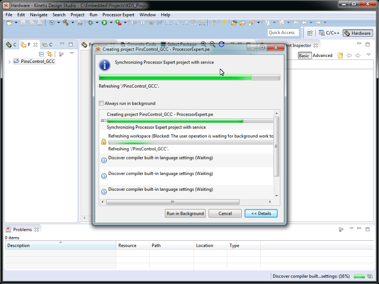Screen dimensions: 379x284
Task: Click the Build hammer icon
Action: pos(66,23)
